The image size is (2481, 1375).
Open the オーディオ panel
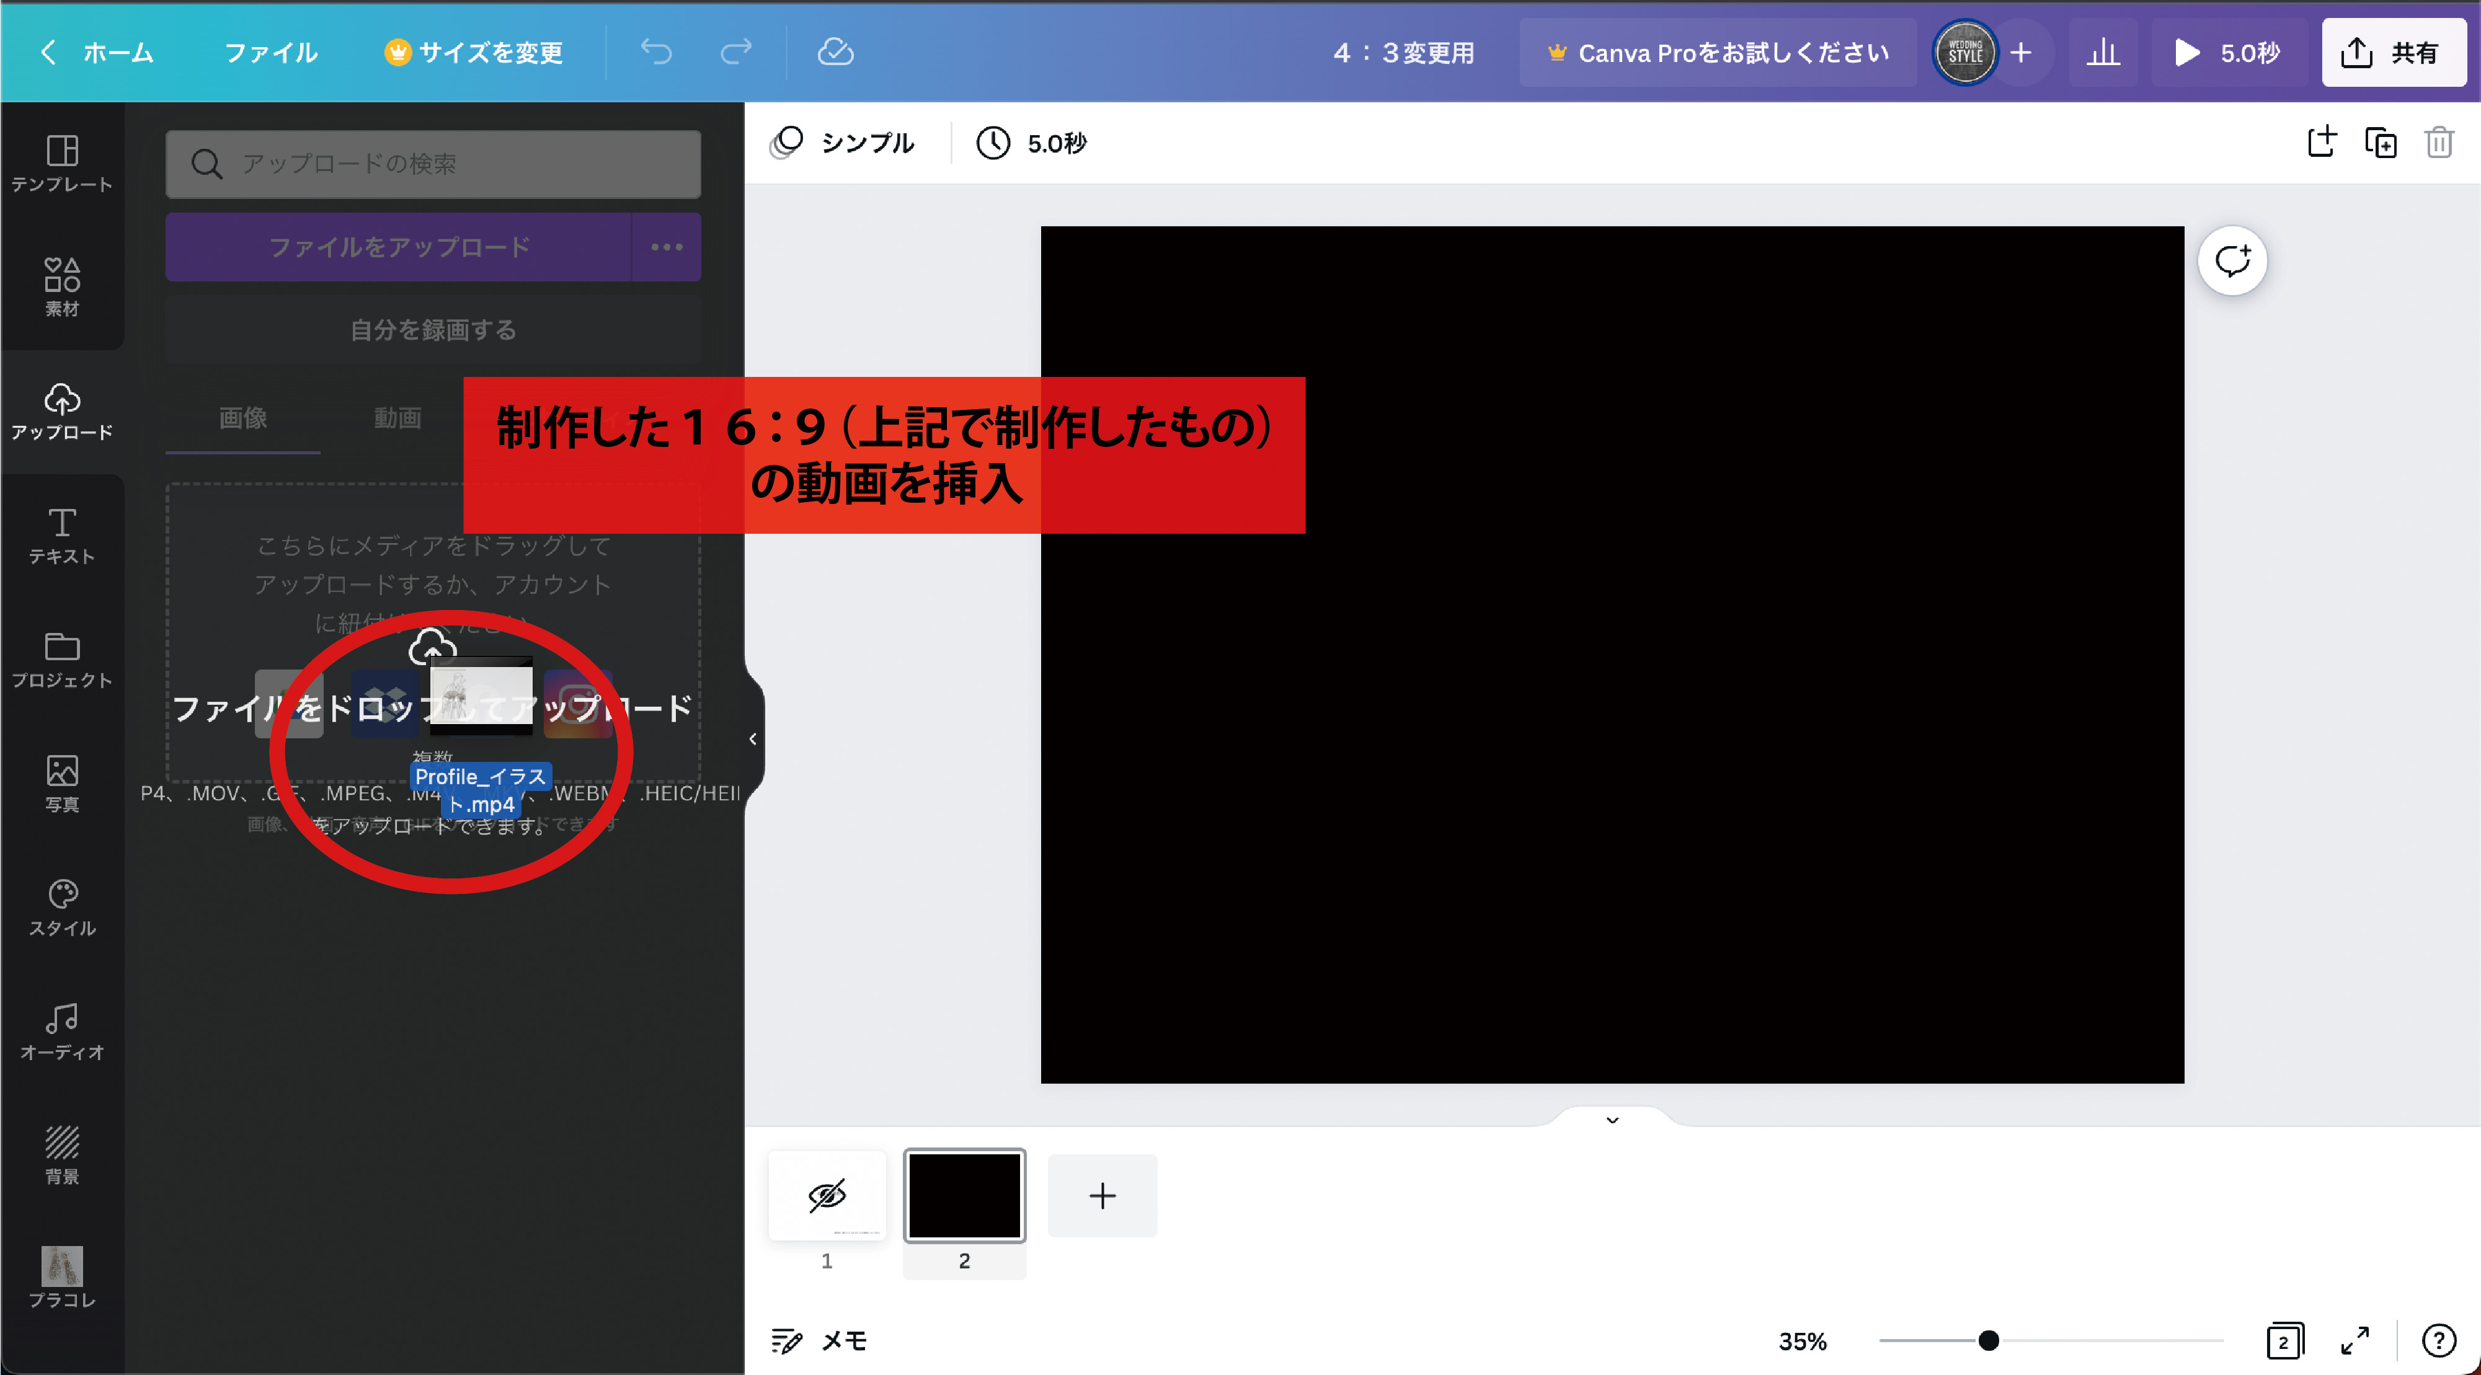tap(61, 1030)
